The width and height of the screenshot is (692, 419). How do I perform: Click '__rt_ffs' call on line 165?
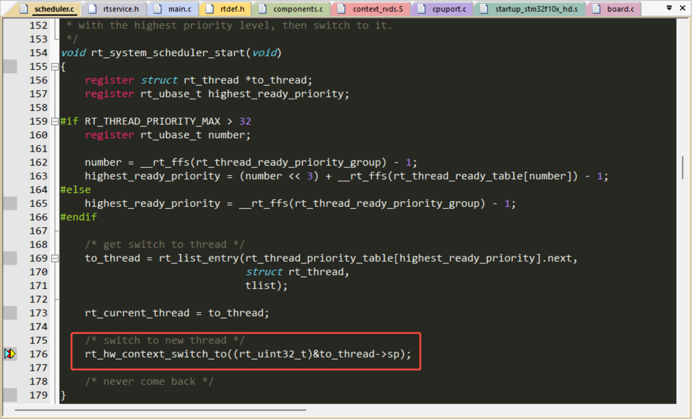point(263,204)
